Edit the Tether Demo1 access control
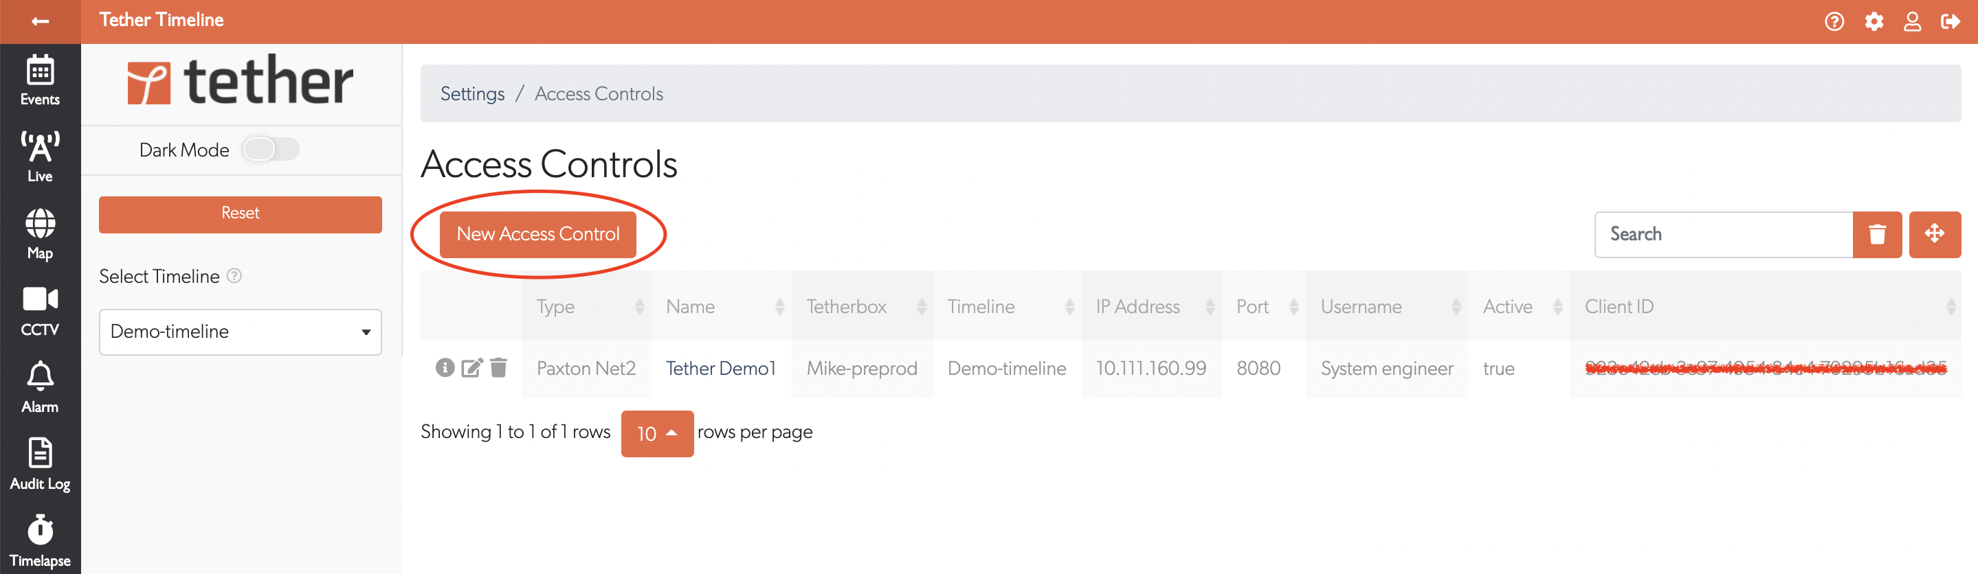This screenshot has width=1978, height=574. tap(471, 368)
